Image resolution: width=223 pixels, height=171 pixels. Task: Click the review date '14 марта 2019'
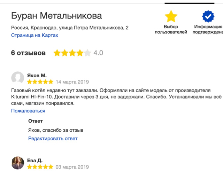[72, 82]
